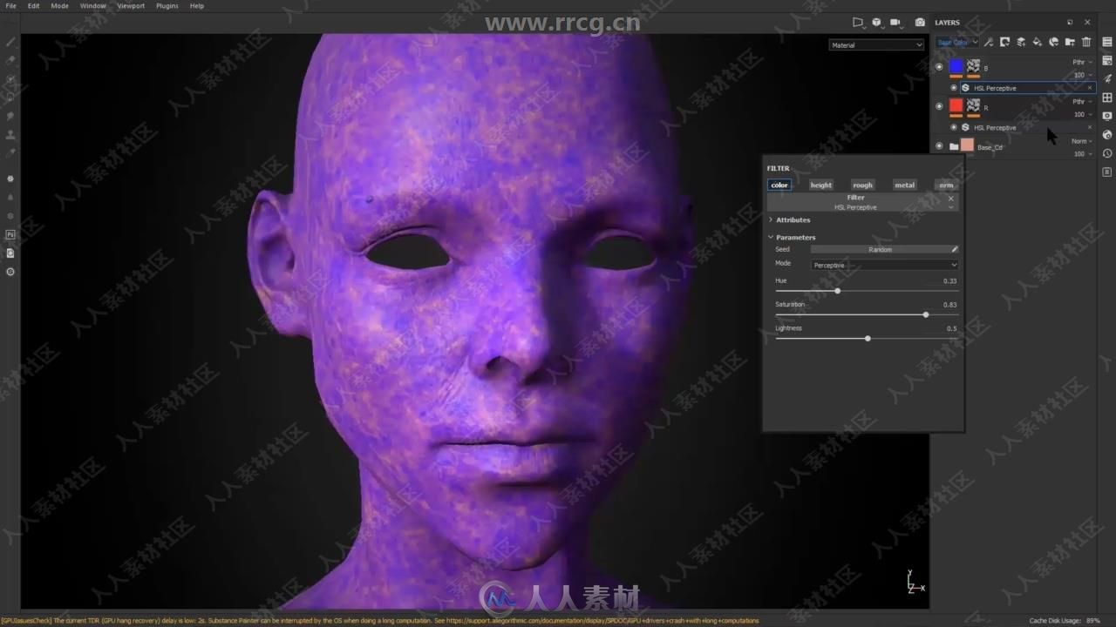1116x627 pixels.
Task: Open the Log dock icon
Action: coord(1107,172)
